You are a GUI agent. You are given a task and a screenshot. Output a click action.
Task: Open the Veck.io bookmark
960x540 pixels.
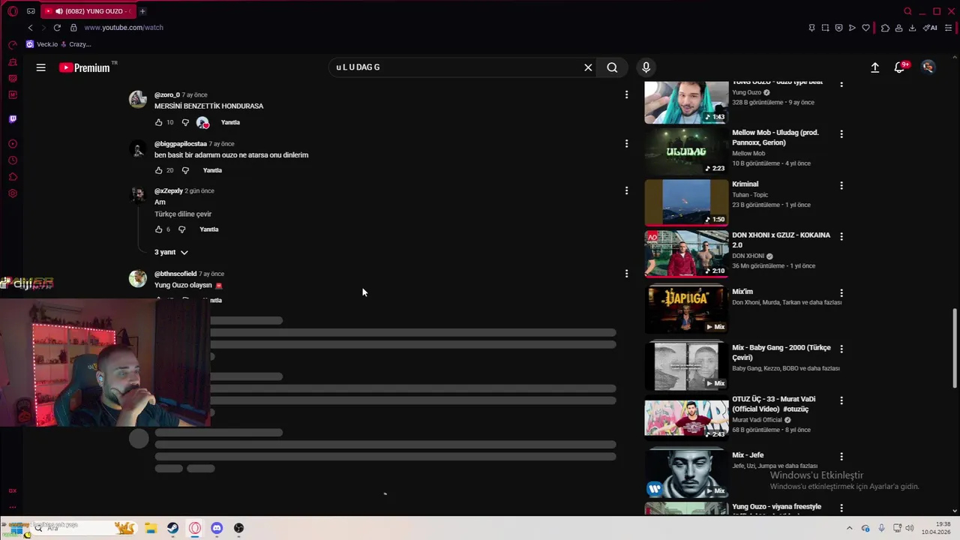42,44
